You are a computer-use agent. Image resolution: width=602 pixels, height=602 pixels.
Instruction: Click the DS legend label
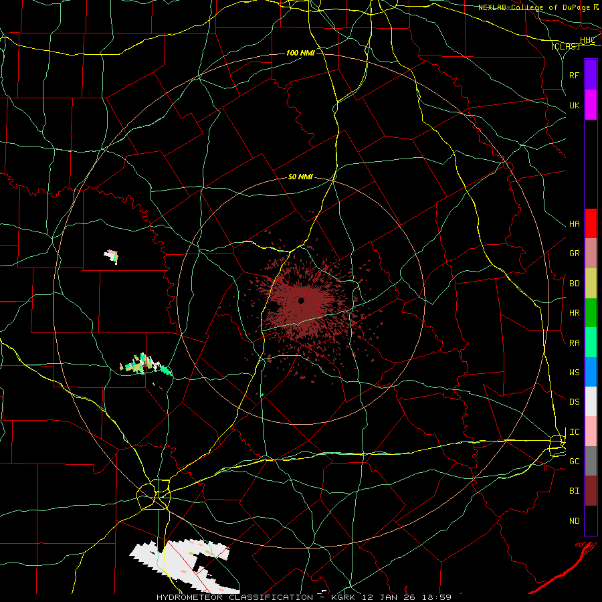point(574,402)
